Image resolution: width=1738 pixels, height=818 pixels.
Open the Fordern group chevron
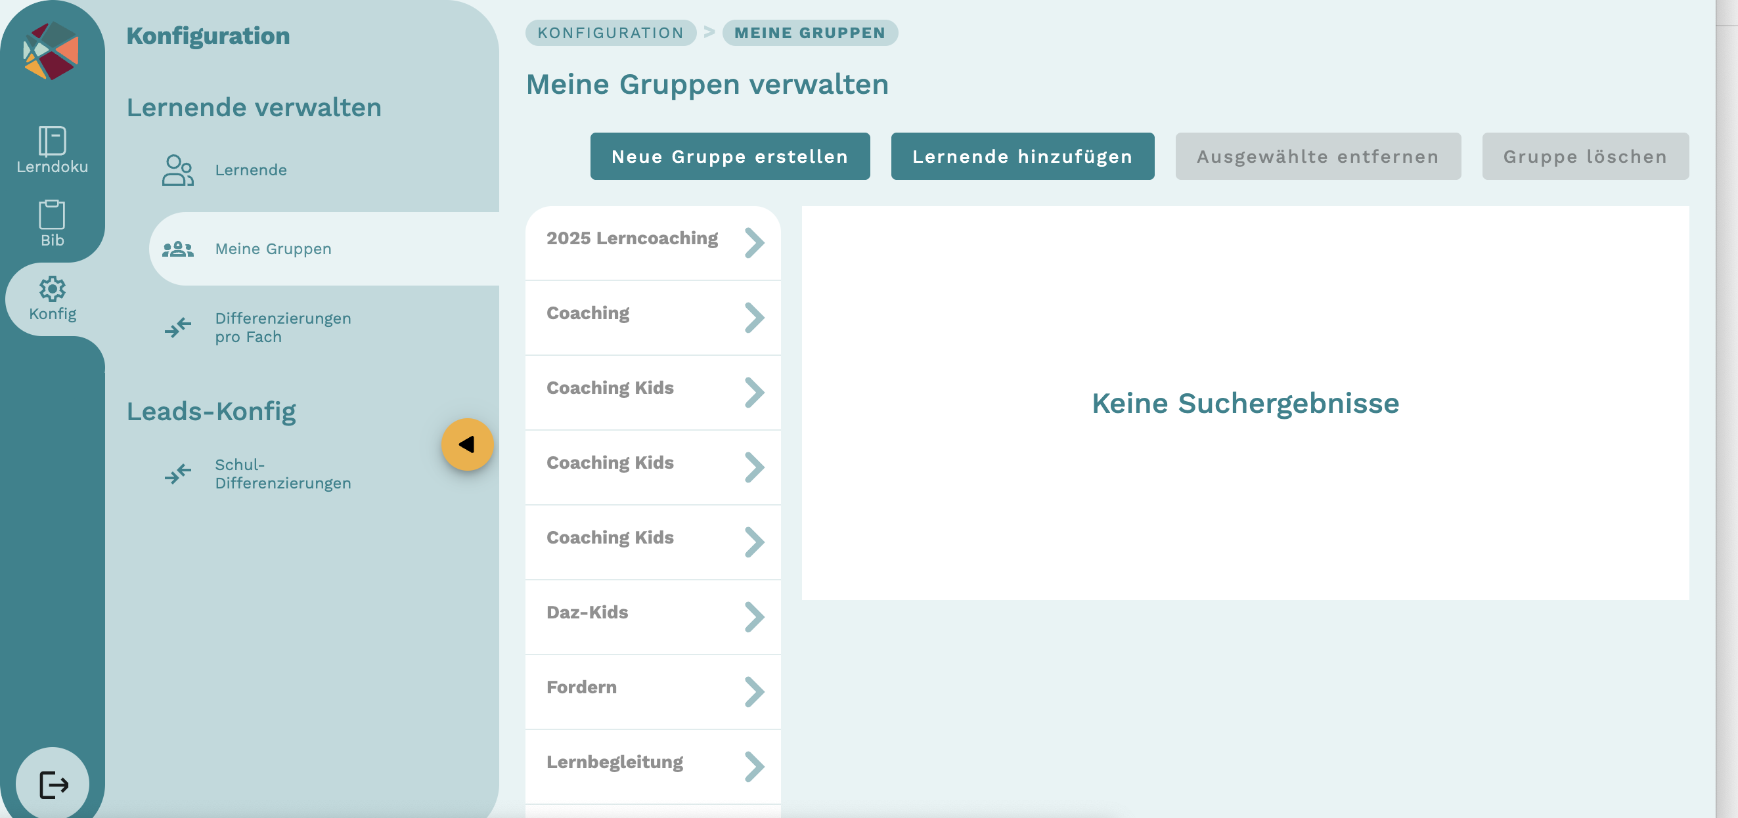pos(755,692)
